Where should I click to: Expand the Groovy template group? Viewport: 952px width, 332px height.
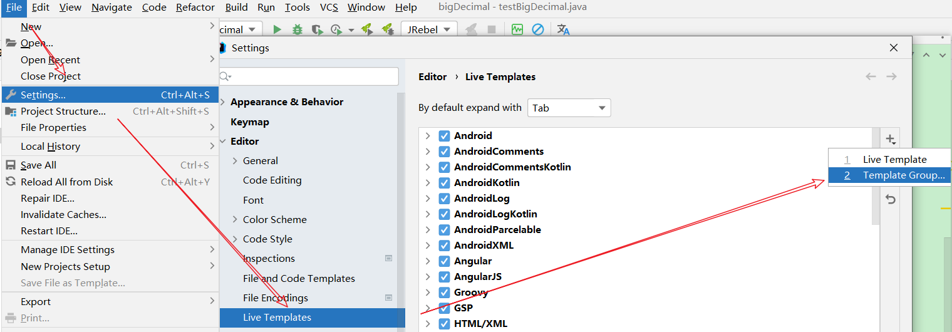(428, 292)
